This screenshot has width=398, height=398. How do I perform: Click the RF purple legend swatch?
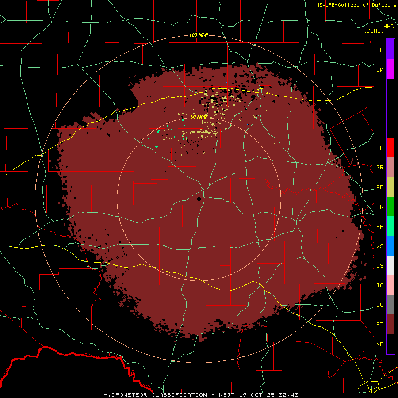point(390,50)
